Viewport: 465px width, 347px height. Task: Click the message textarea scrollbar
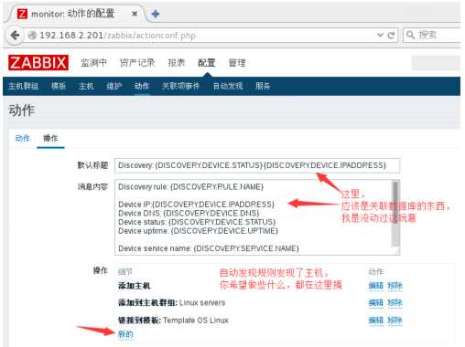[x=395, y=213]
